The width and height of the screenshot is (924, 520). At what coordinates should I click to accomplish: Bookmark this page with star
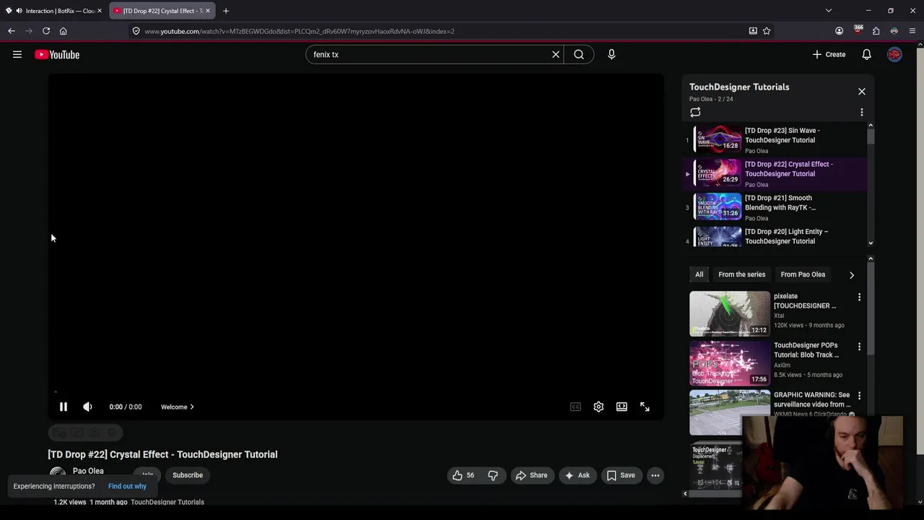pyautogui.click(x=767, y=31)
